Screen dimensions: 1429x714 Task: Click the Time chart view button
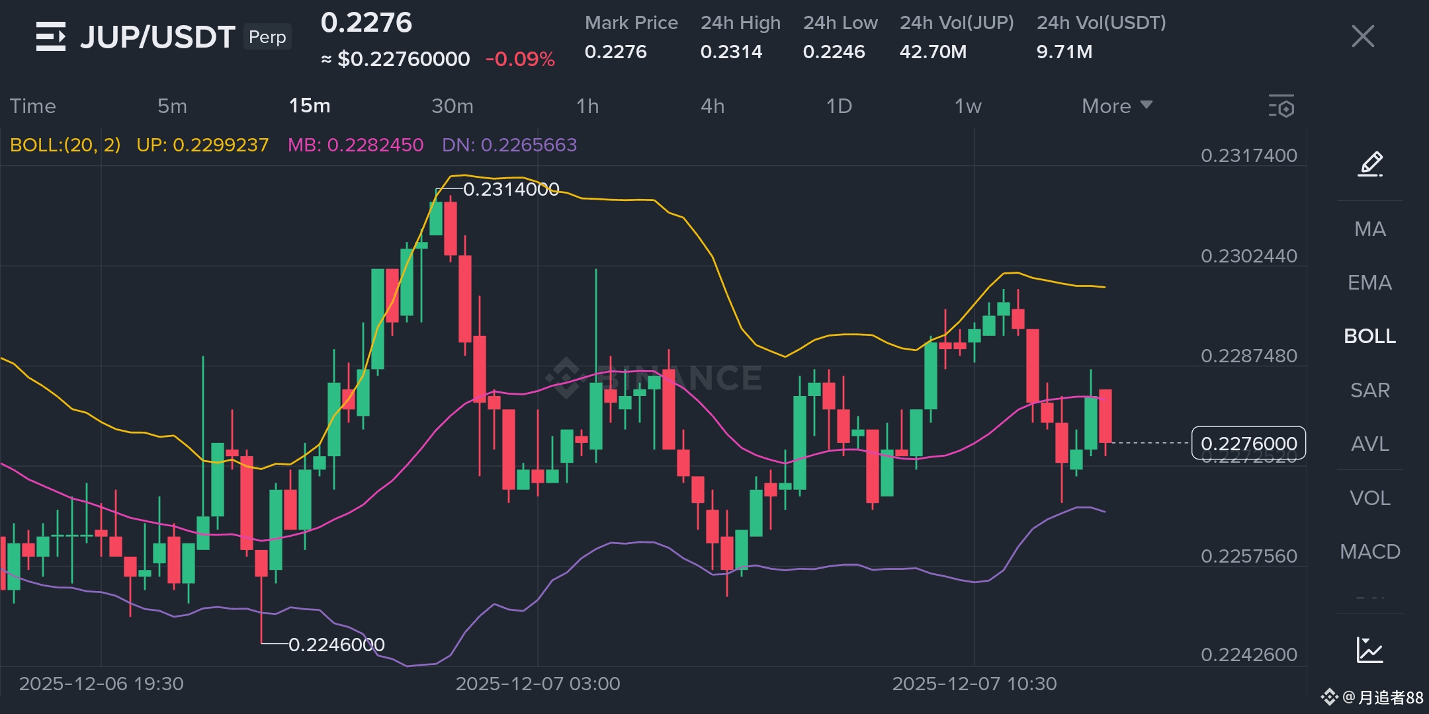(33, 106)
